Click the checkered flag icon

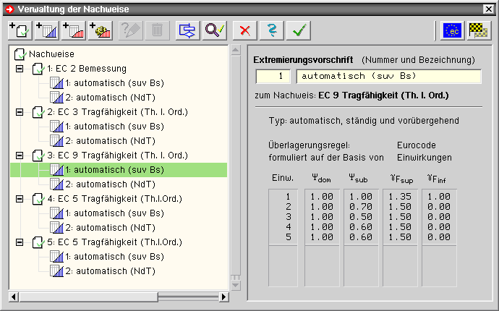tap(477, 30)
